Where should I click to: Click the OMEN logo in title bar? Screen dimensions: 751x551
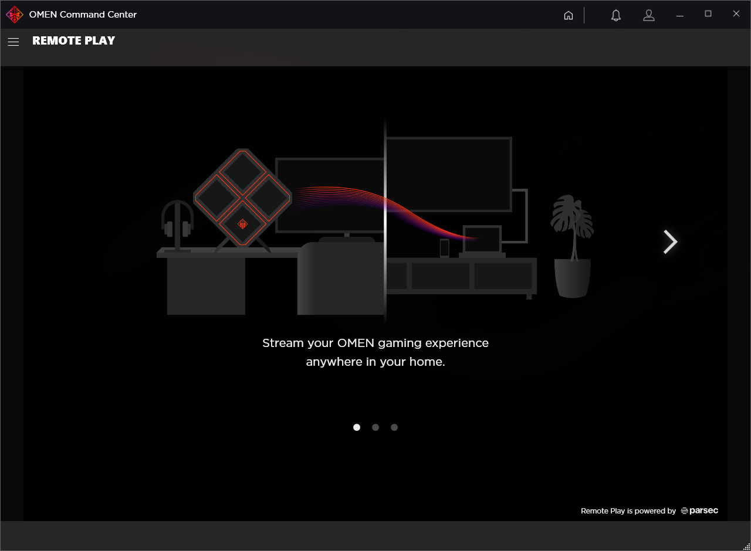[x=15, y=15]
